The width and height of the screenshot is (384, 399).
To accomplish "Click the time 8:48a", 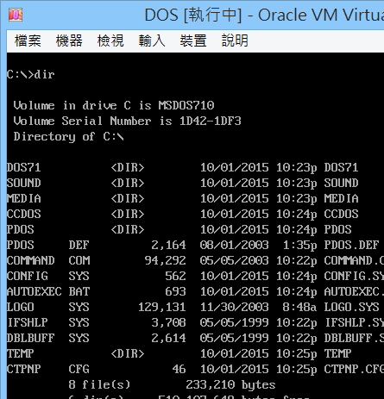I will tap(299, 307).
